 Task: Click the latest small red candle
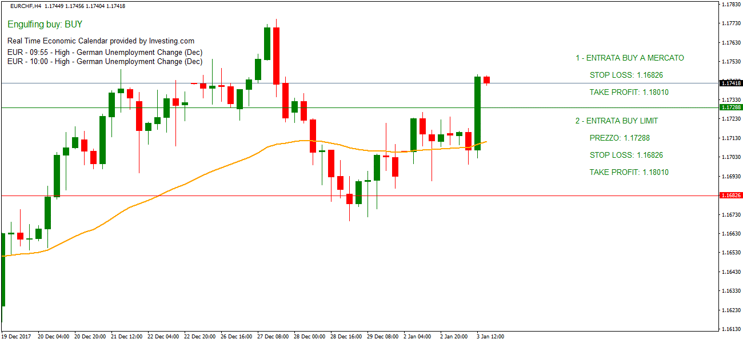486,79
